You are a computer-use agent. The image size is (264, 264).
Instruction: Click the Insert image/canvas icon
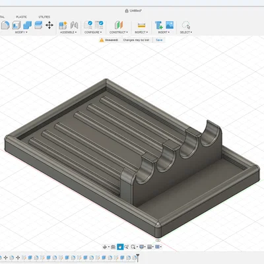click(170, 25)
